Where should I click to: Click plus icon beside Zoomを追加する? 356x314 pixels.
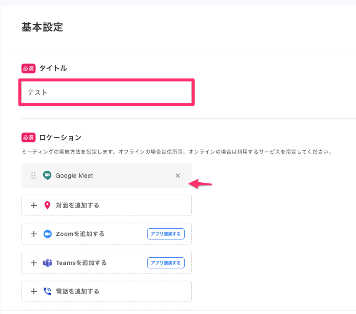pos(34,234)
